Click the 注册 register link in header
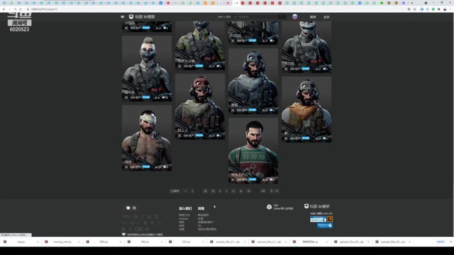Image resolution: width=454 pixels, height=255 pixels. click(x=313, y=17)
